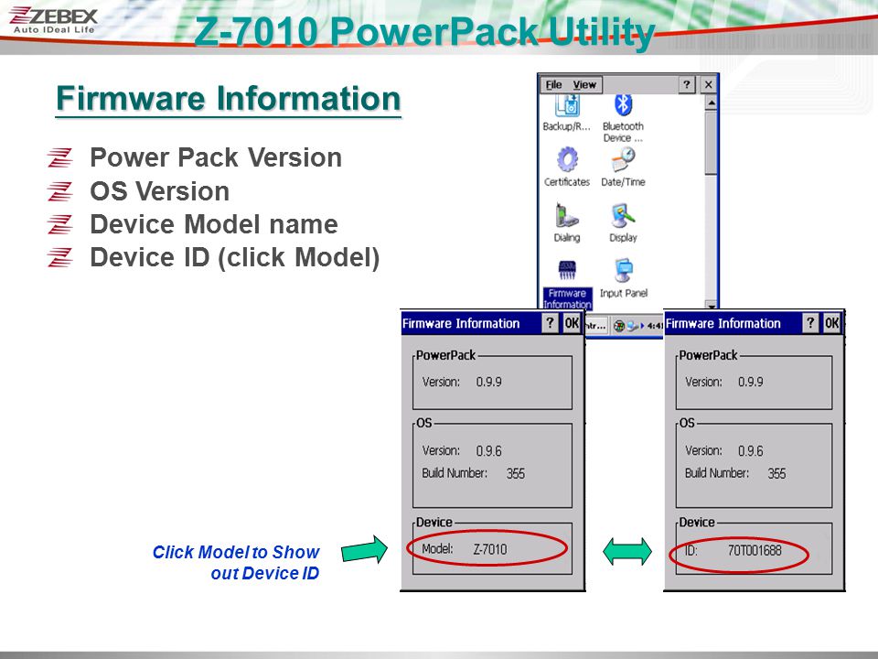The width and height of the screenshot is (878, 659).
Task: Click the control panel scrollbar up arrow
Action: coord(711,103)
